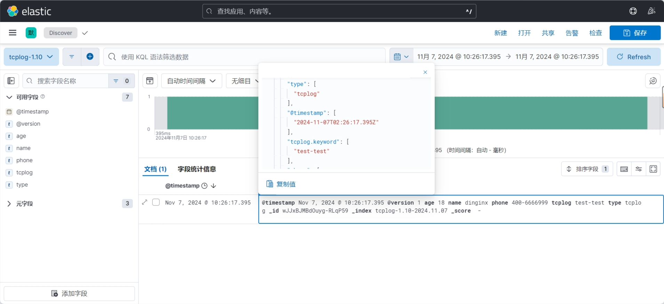Open the chart edit visualization icon
Viewport: 664px width, 304px height.
pyautogui.click(x=653, y=81)
